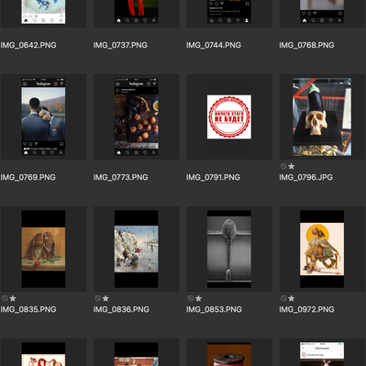Click the reject icon for IMG_0835.PNG
This screenshot has width=366, height=366.
coord(5,298)
